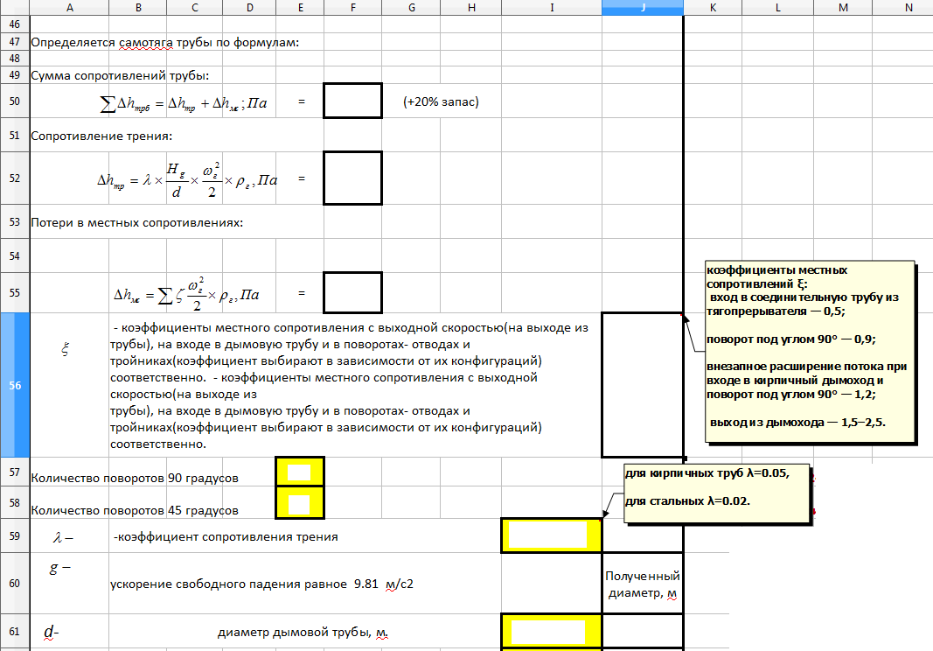Click the row 46 header
The width and height of the screenshot is (933, 651).
click(x=14, y=24)
